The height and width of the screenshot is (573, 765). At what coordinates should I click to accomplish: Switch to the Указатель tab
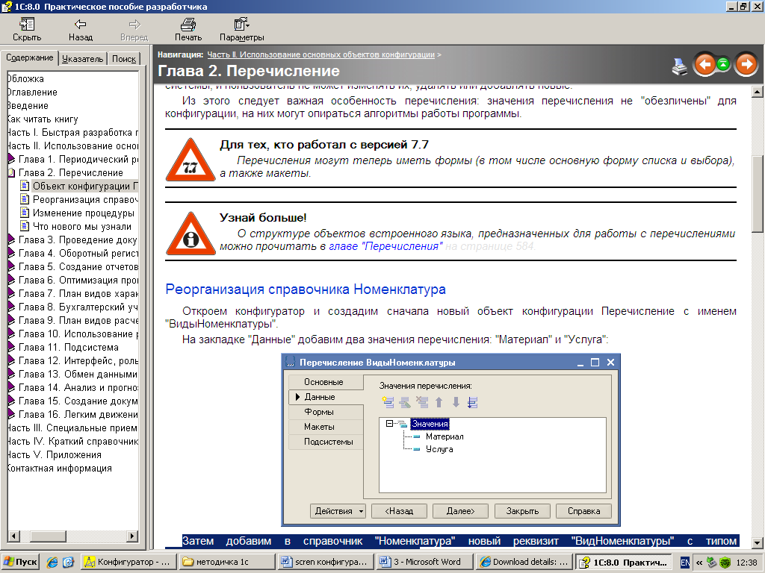(x=83, y=59)
